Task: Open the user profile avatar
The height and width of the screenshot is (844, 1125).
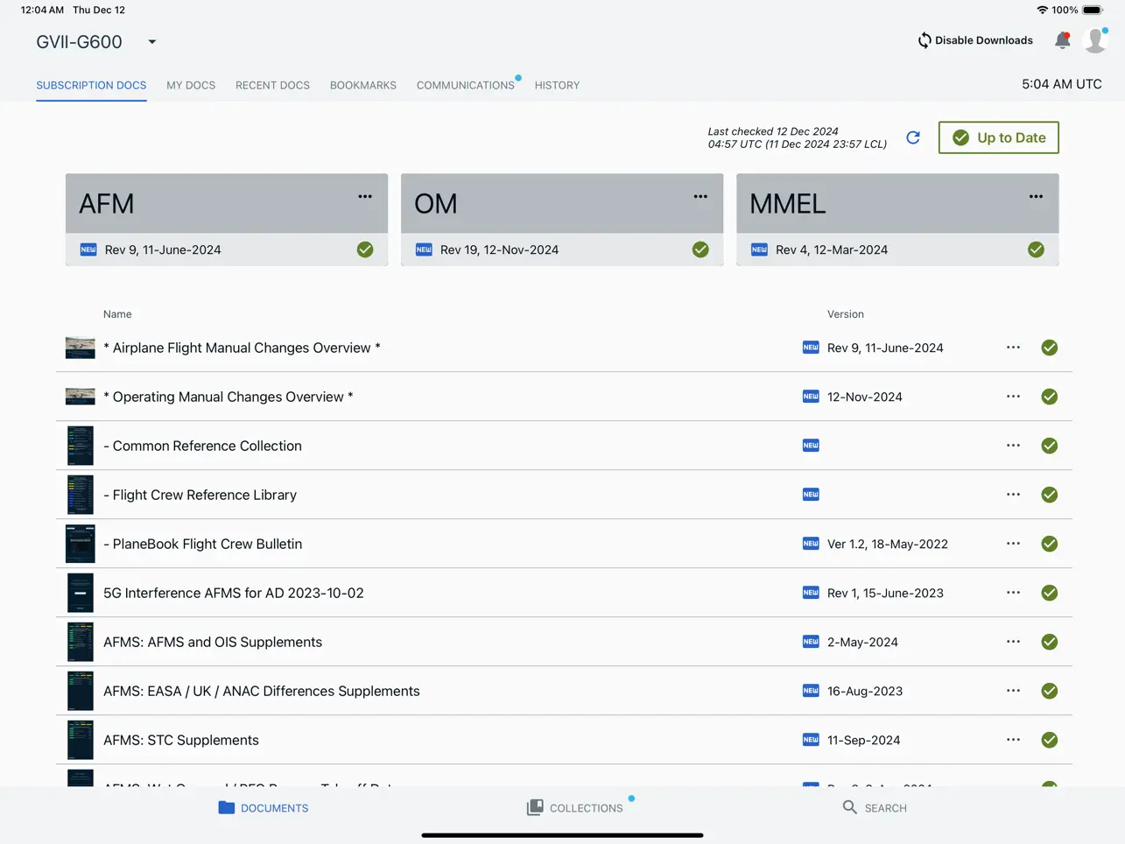Action: coord(1094,40)
